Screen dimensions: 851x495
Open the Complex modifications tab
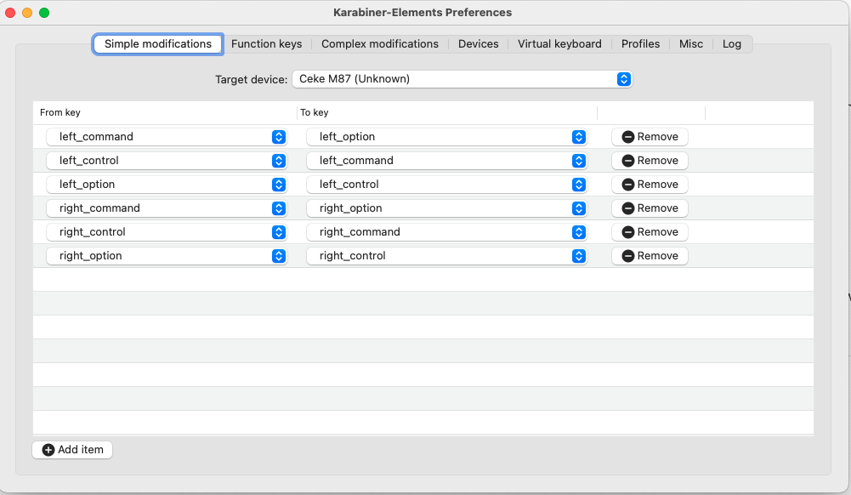point(380,44)
